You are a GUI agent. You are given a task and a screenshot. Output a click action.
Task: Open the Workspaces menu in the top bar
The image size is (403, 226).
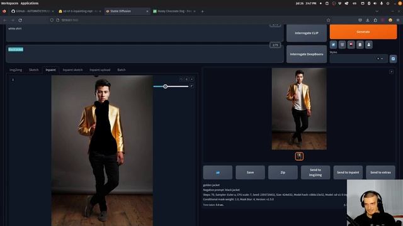tap(9, 3)
